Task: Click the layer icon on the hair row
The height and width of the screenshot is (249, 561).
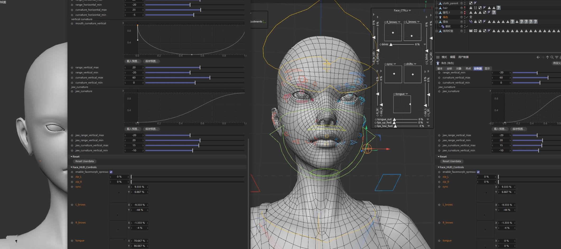Action: (461, 8)
